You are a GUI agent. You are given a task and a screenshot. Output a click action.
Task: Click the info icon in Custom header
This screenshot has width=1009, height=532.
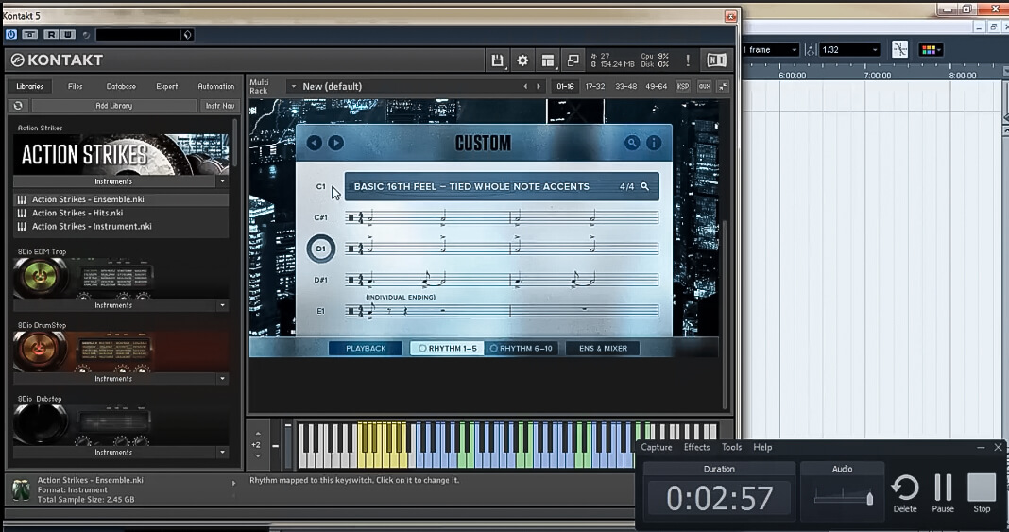(654, 143)
